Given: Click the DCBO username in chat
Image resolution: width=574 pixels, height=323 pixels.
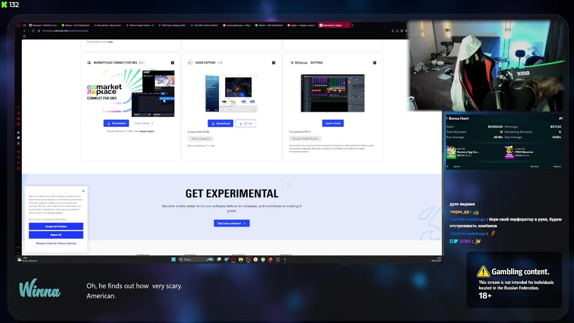Looking at the screenshot, I should [465, 241].
